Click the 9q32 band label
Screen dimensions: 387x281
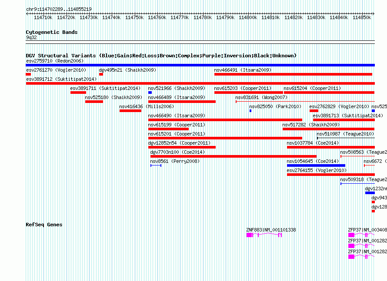click(31, 37)
